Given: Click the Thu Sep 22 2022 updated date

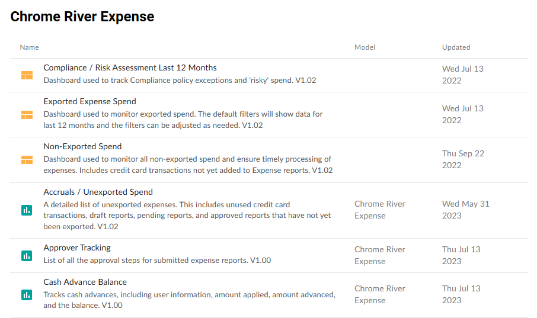Looking at the screenshot, I should point(462,159).
